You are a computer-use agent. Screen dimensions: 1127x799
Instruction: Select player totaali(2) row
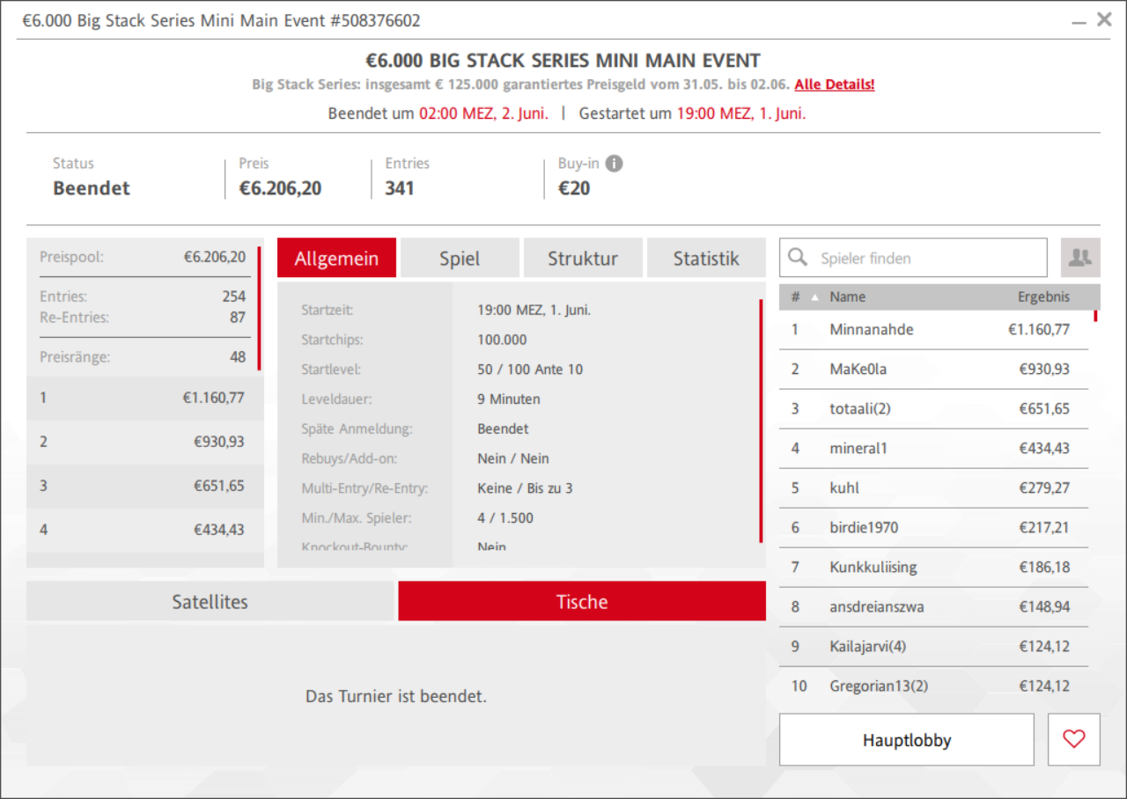point(933,409)
